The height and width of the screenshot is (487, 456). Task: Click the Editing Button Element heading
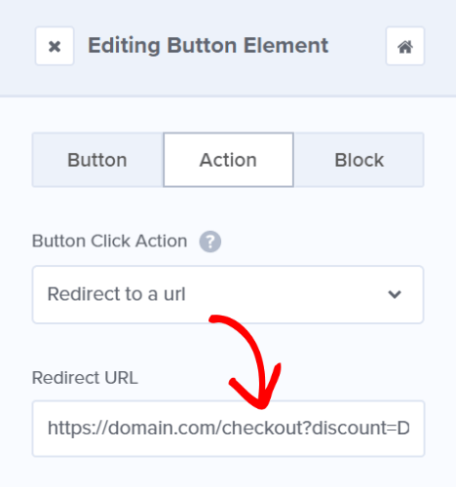point(209,46)
